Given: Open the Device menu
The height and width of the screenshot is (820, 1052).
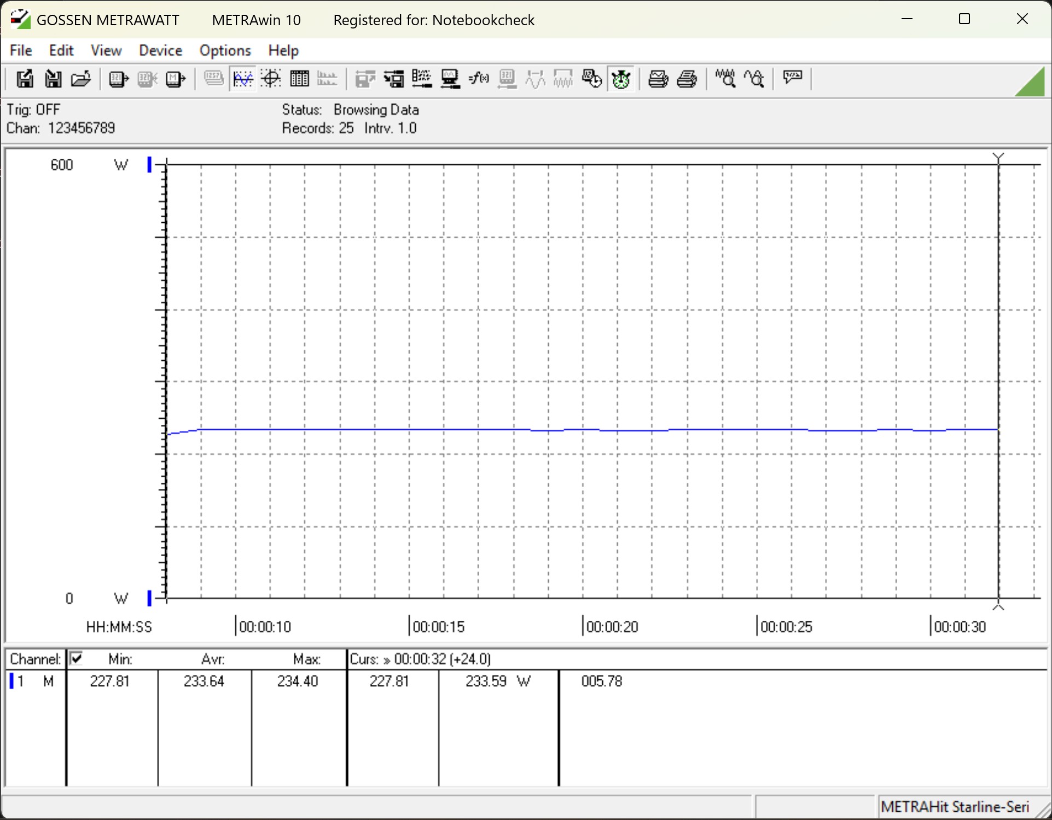Looking at the screenshot, I should 160,50.
